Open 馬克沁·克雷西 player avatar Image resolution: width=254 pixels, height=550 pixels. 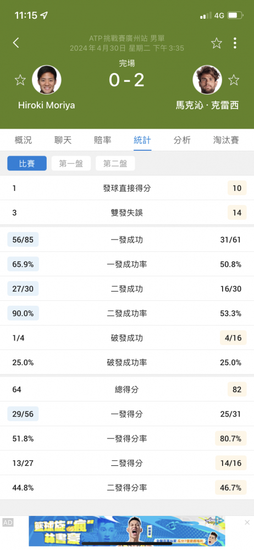click(207, 80)
